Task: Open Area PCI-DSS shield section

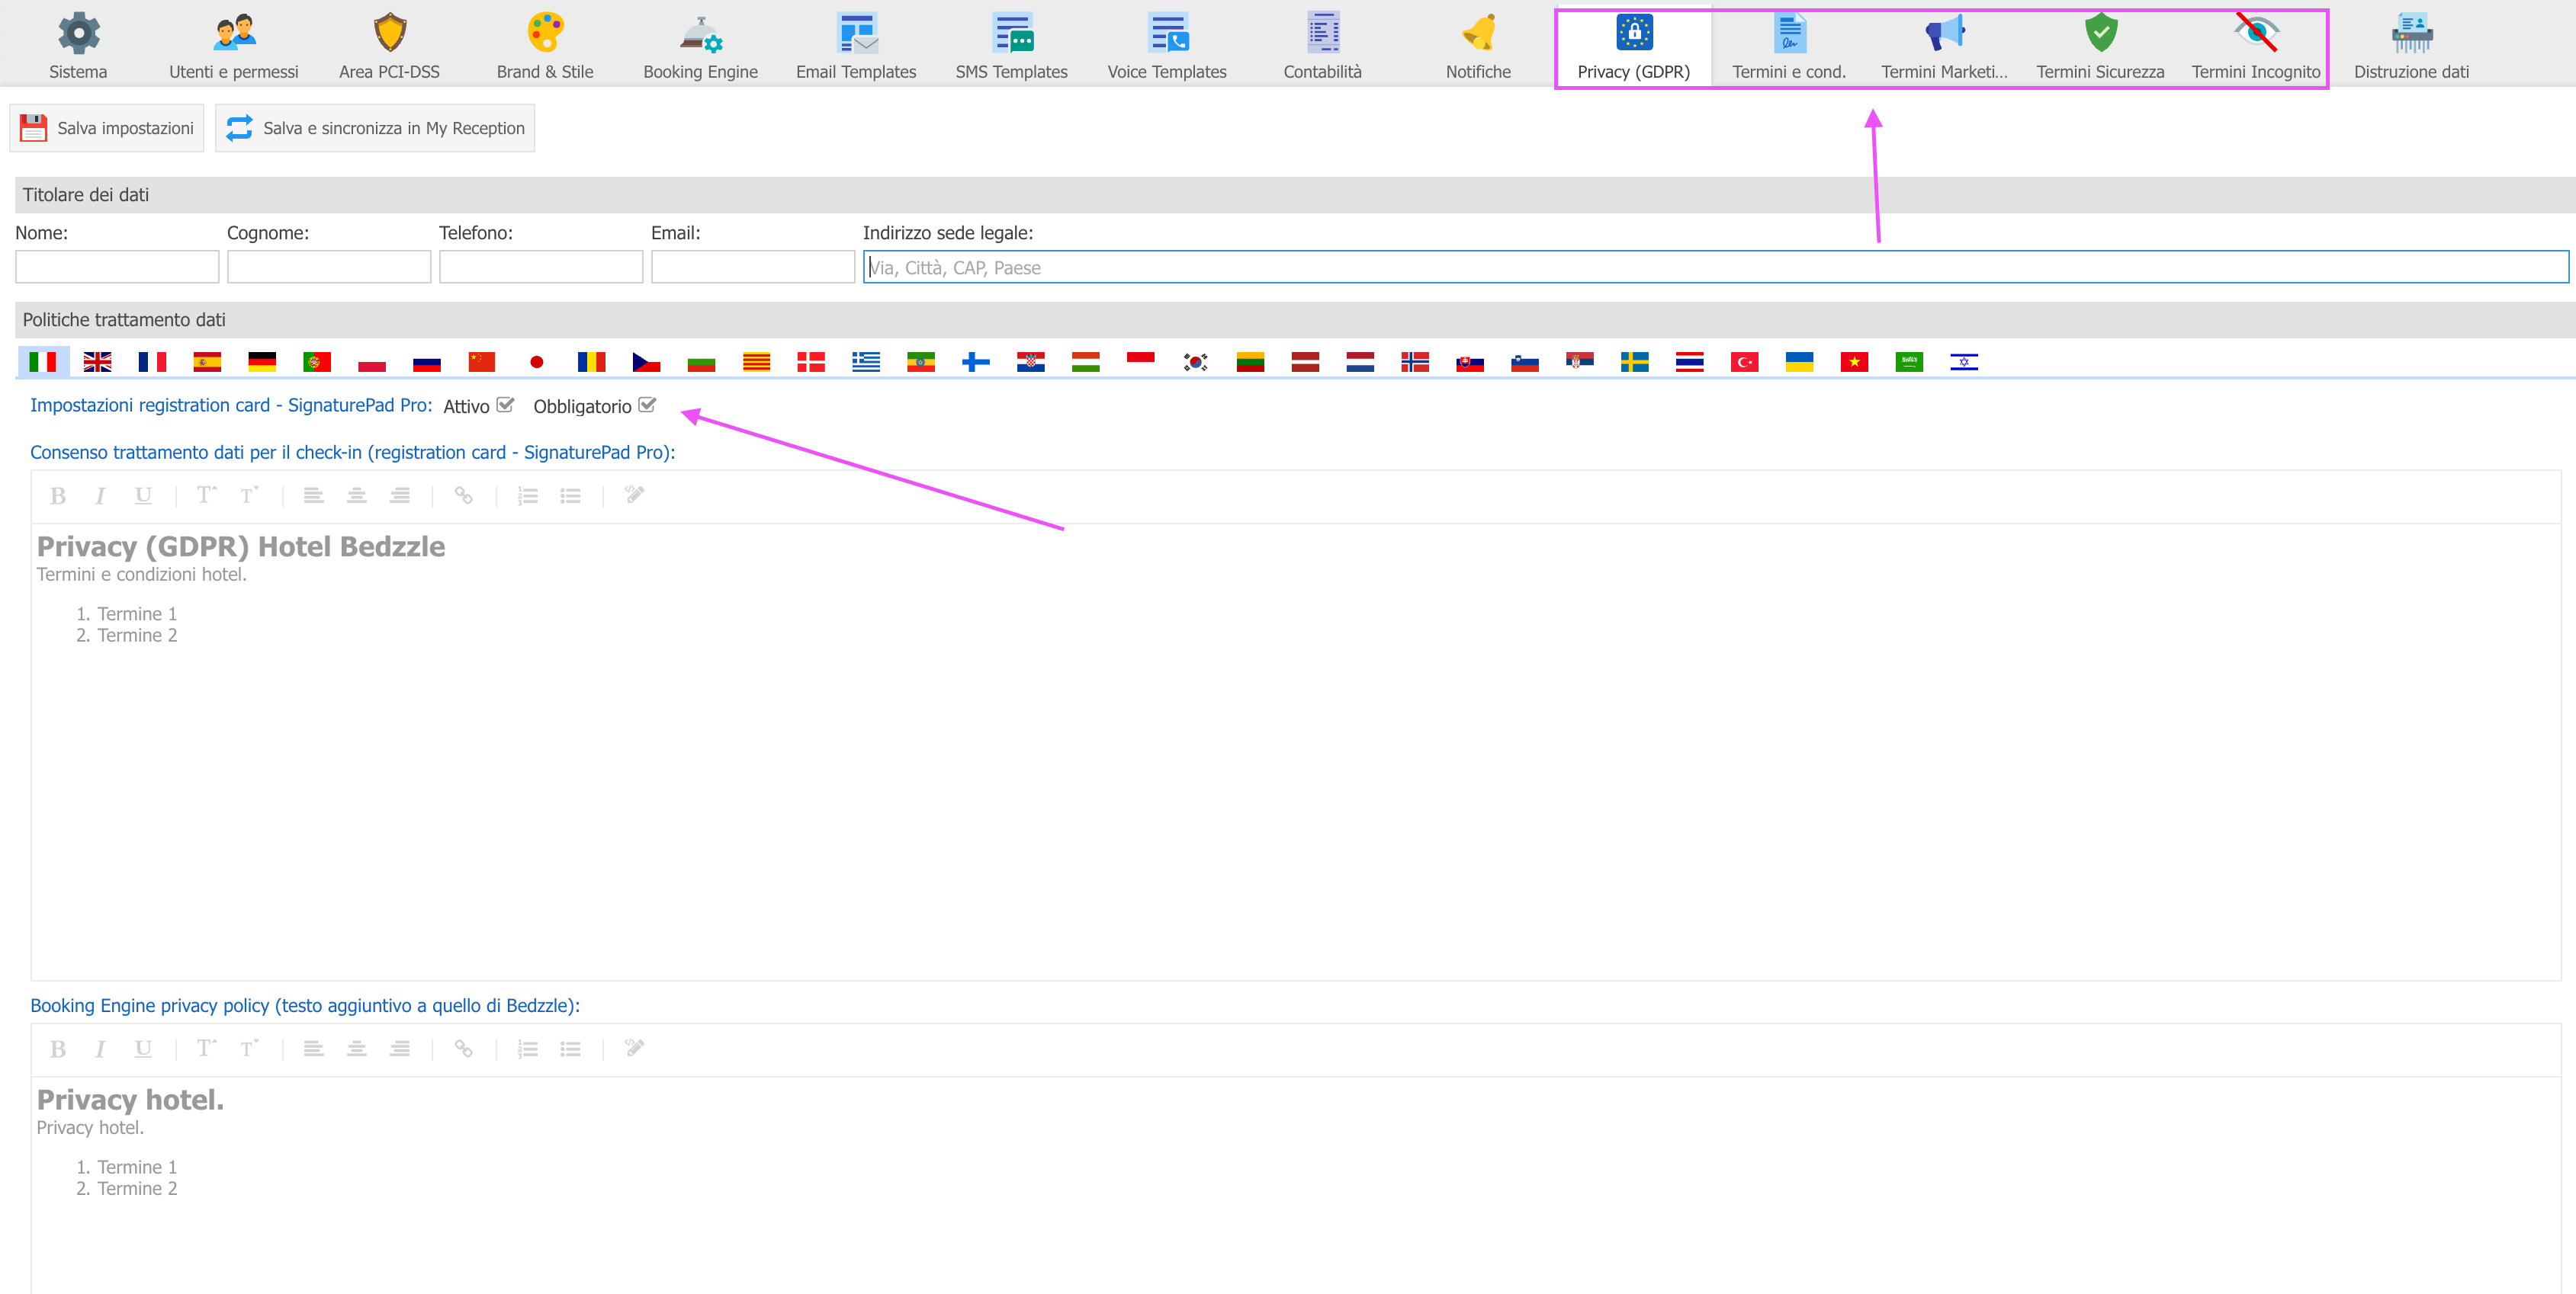Action: pyautogui.click(x=389, y=46)
